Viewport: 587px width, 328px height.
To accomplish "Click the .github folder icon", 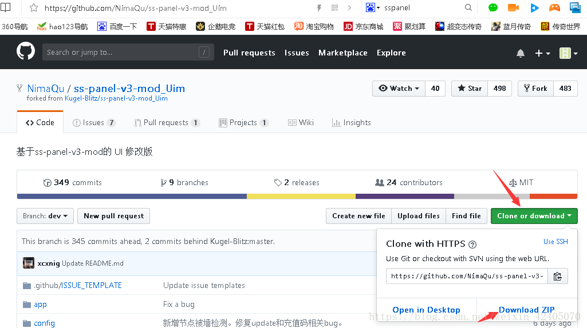I will [x=27, y=286].
